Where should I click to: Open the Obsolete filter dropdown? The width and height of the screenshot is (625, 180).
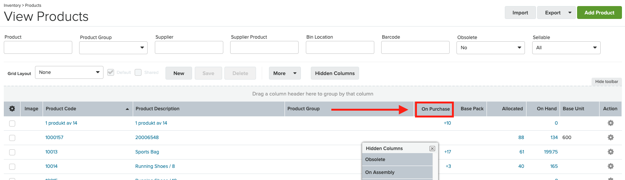pyautogui.click(x=491, y=48)
